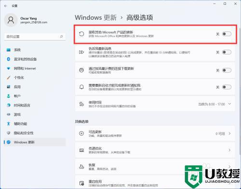Toggle 通过按流量计费的连接下载更新 on
Viewport: 241px width, 189px height.
pos(227,70)
